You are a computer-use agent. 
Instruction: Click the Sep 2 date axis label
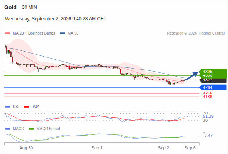(163, 148)
